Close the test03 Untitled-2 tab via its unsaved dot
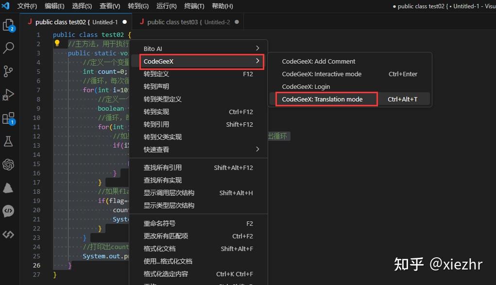Screen dimensions: 496x285 point(237,22)
